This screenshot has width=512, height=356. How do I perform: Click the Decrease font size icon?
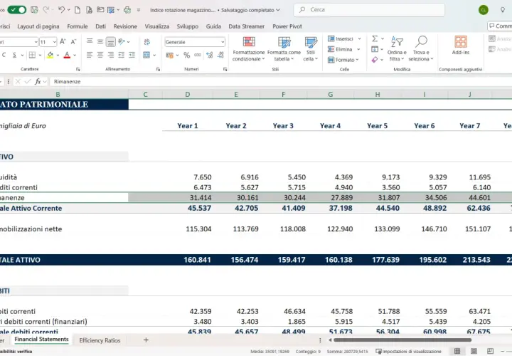coord(74,41)
